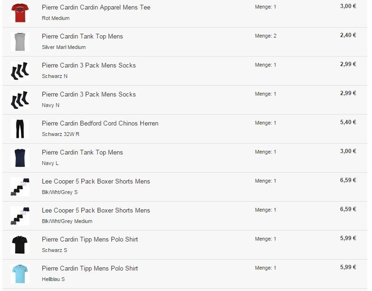
Task: Open the Tank Top Mens Navy L title
Action: pos(82,153)
